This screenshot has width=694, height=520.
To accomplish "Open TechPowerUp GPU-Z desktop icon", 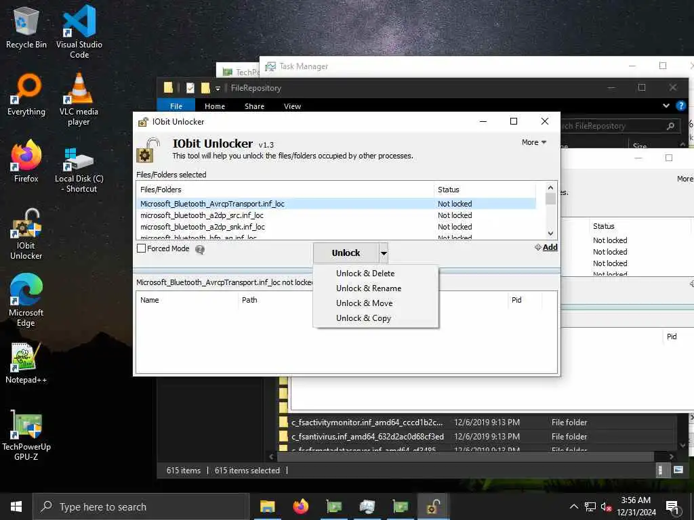I will click(x=26, y=435).
